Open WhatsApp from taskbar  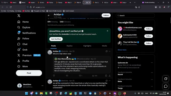pyautogui.click(x=120, y=93)
